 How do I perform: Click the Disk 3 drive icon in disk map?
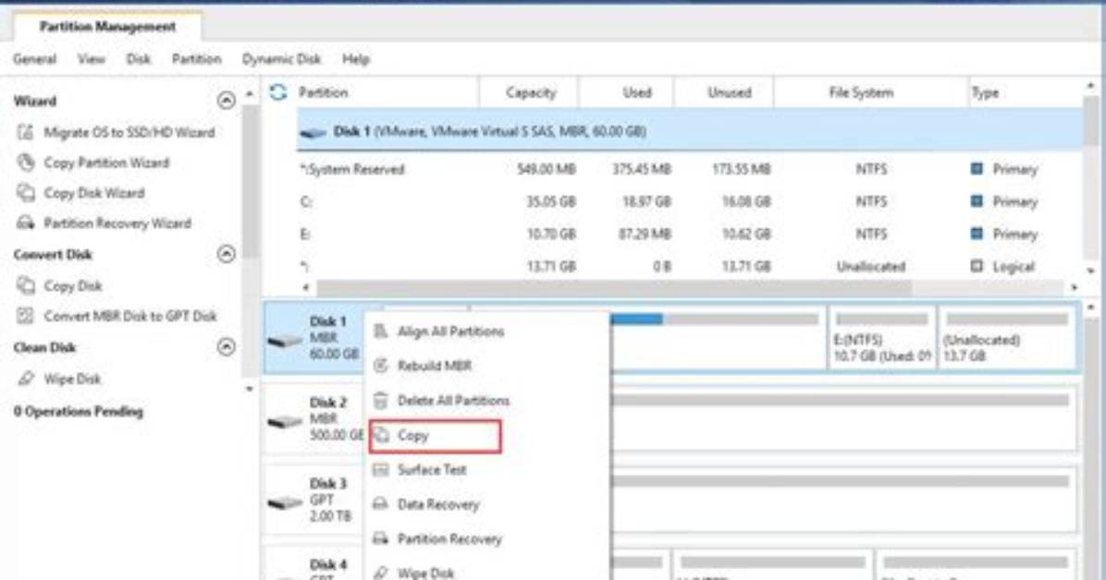(x=285, y=502)
